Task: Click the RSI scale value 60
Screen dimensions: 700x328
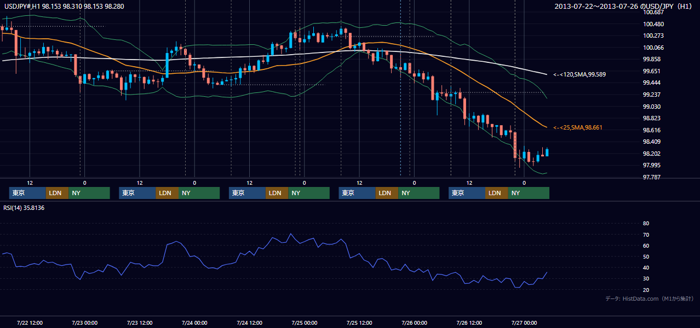Action: (646, 245)
